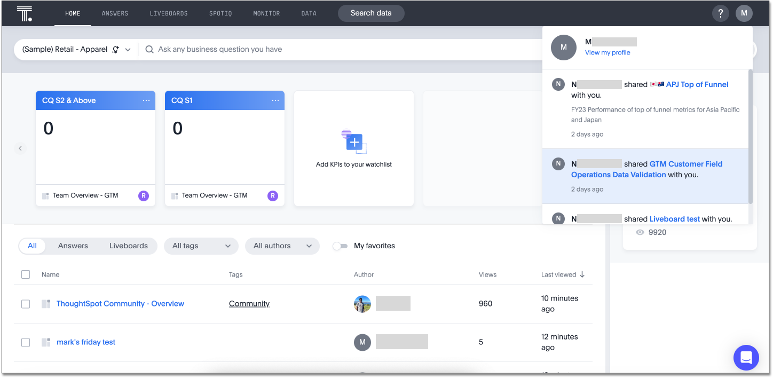Open the CQ S1 card ellipsis menu

tap(275, 100)
